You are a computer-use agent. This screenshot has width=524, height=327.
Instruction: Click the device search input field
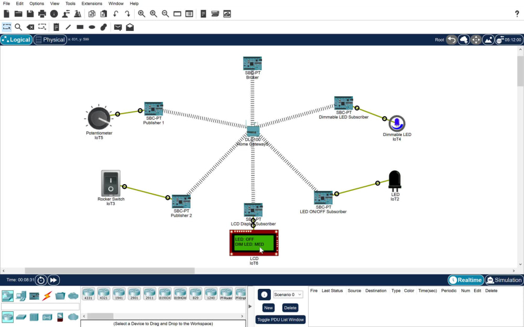[40, 306]
